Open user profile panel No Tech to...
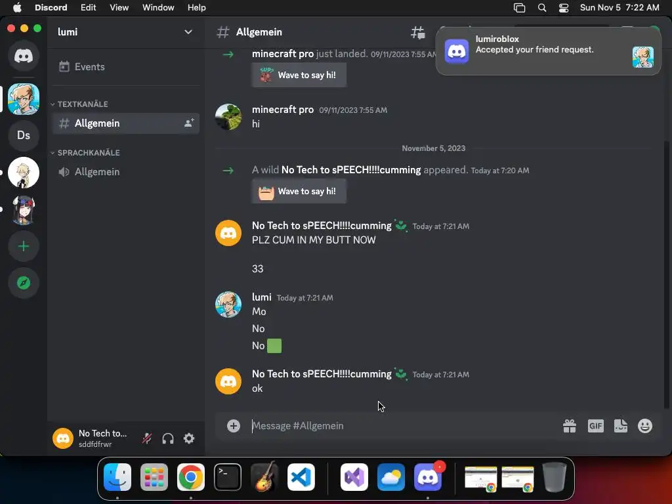Image resolution: width=672 pixels, height=504 pixels. (x=93, y=438)
